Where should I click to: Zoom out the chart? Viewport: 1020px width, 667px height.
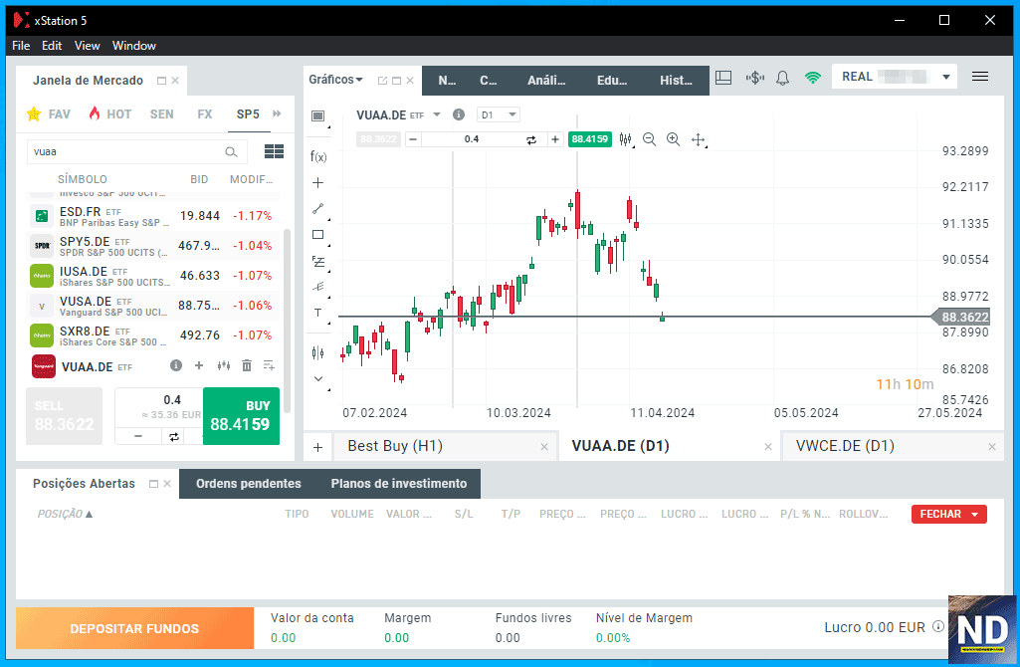coord(649,139)
